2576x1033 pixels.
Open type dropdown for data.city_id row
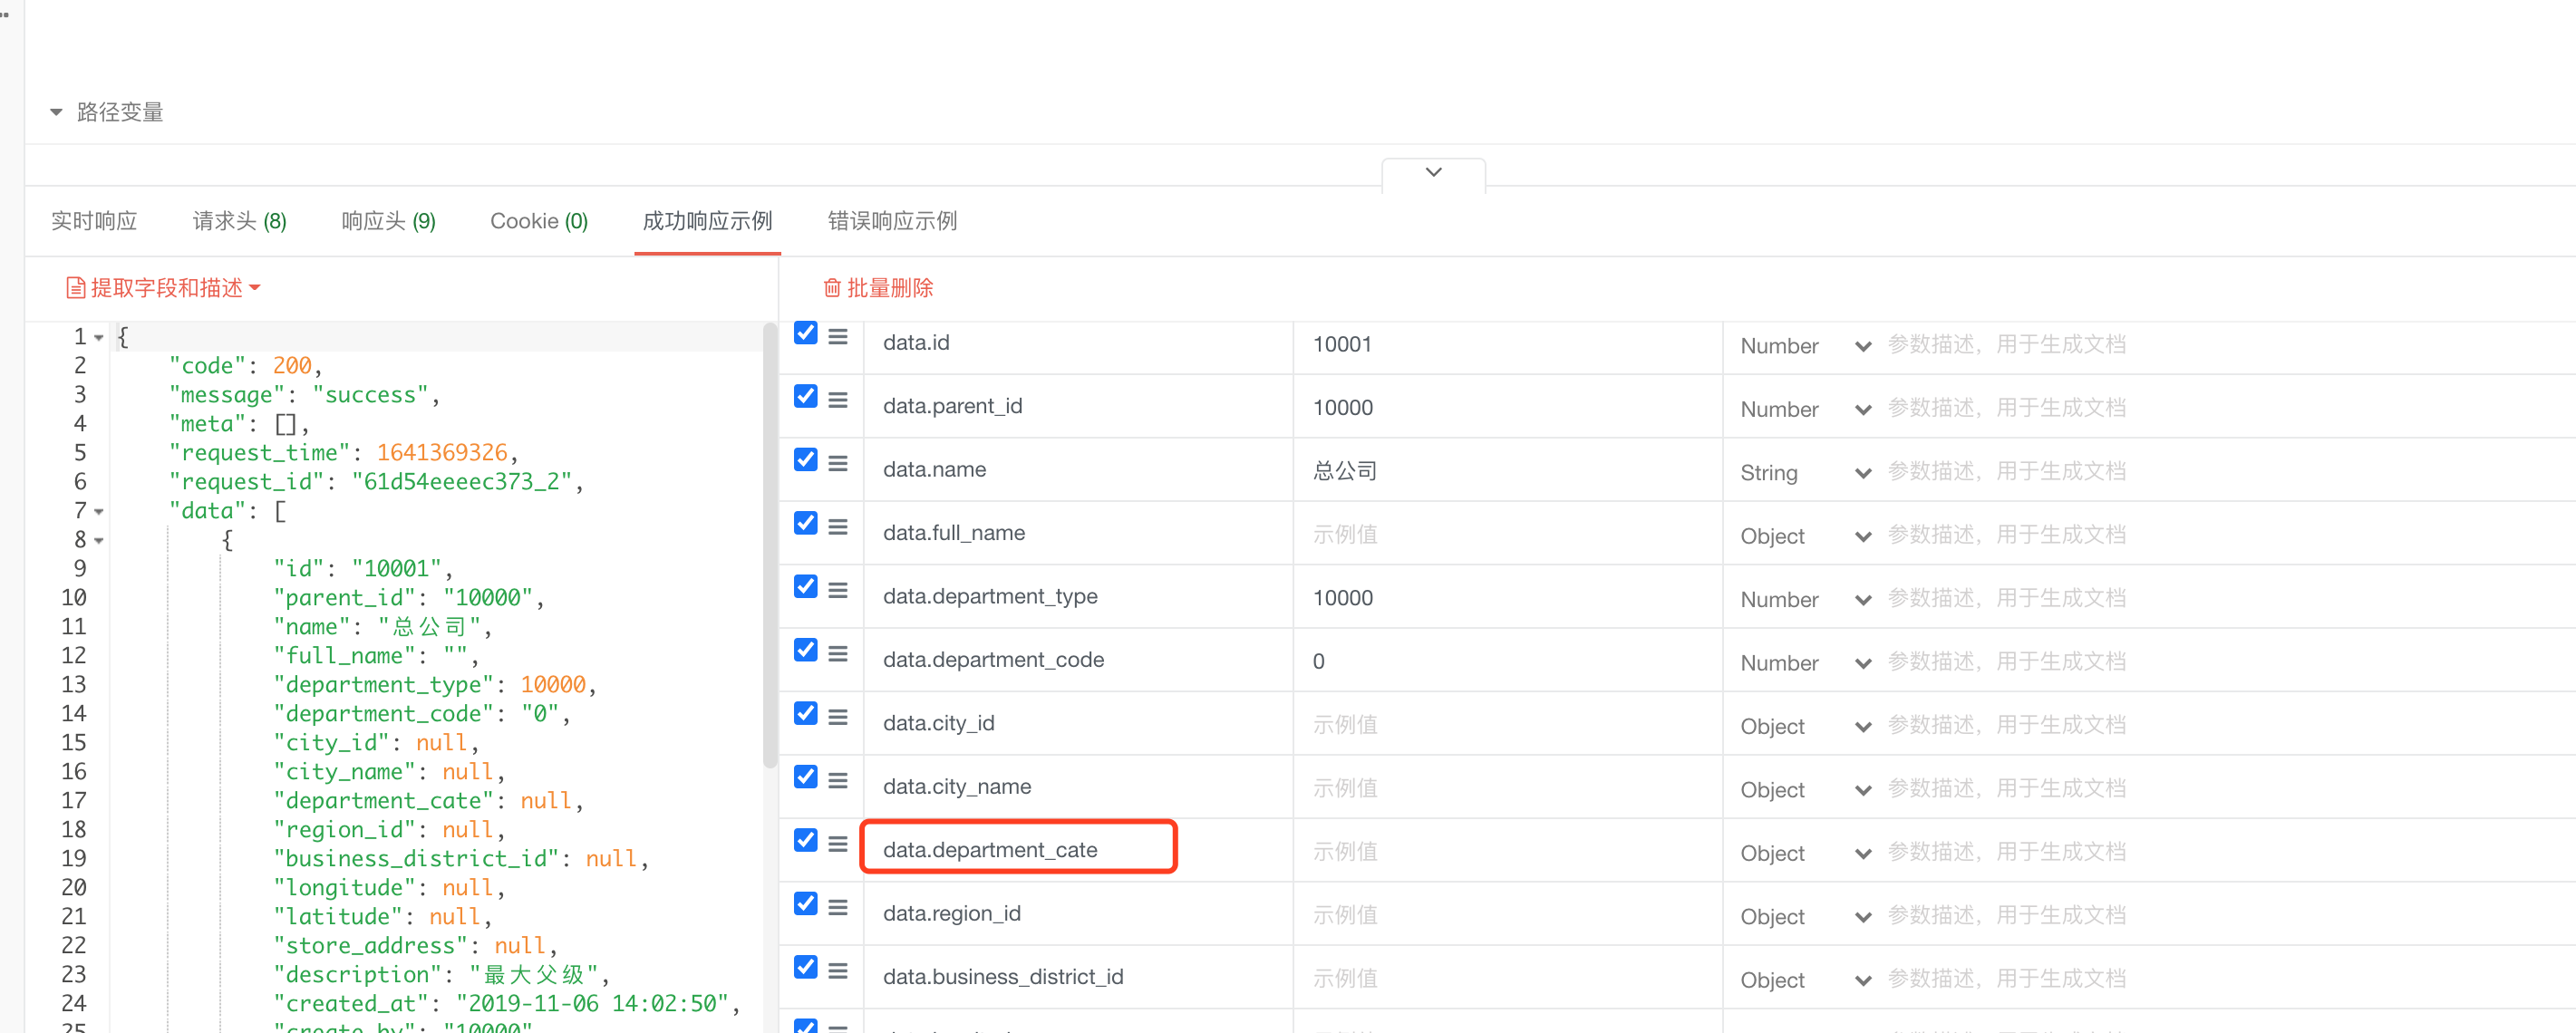tap(1805, 727)
